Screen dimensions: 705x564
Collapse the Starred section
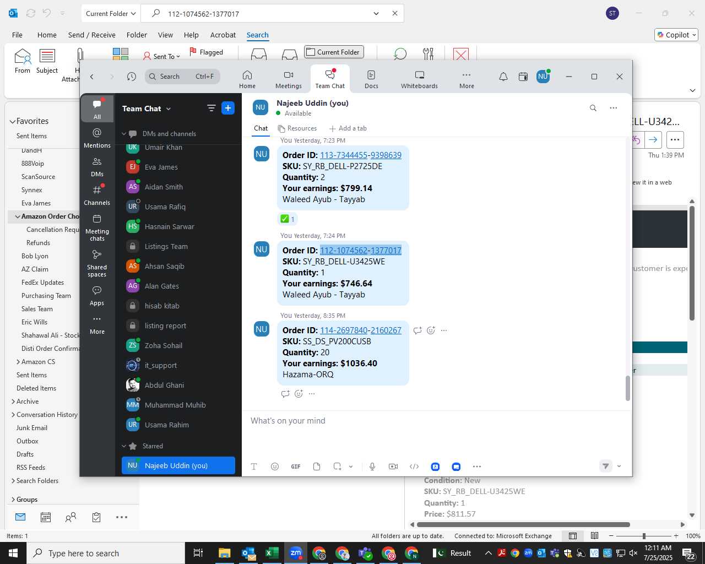click(x=124, y=446)
